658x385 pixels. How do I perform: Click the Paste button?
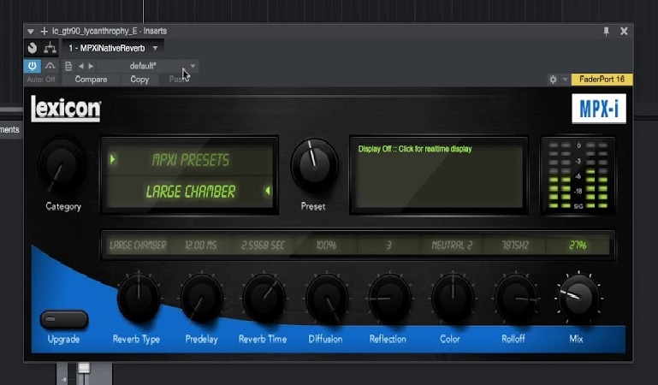coord(178,80)
